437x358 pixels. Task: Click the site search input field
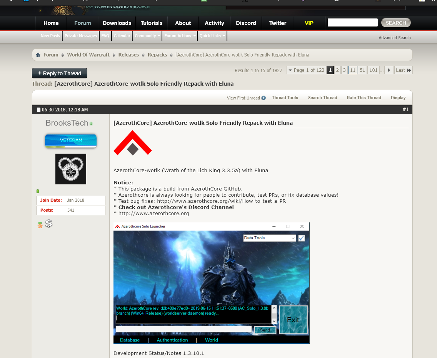click(x=352, y=23)
